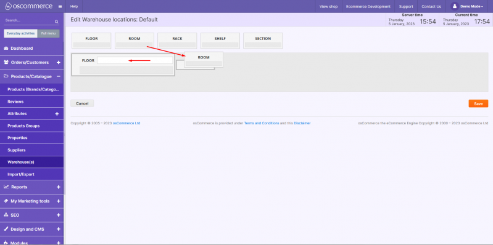Toggle the hamburger sidebar menu icon
Viewport: 493px width, 245px height.
click(x=60, y=7)
